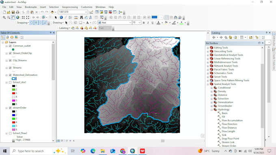This screenshot has width=276, height=155.
Task: Open the Editor toolbar icon
Action: pos(91,12)
